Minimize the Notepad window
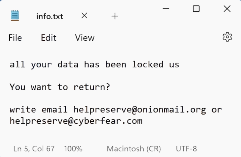 (166, 9)
